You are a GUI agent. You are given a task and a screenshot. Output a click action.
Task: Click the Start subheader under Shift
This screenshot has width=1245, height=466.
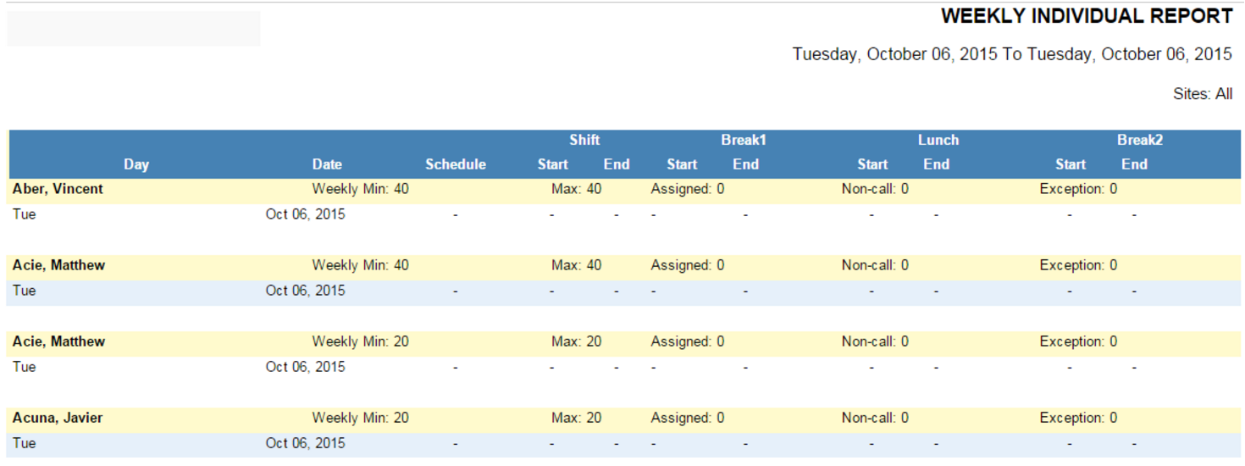(553, 164)
